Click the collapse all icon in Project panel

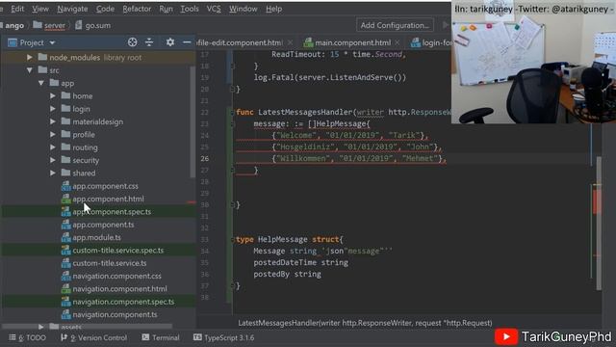[x=149, y=42]
